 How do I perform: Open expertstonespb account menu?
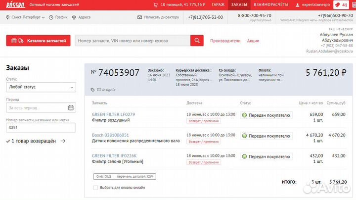[316, 5]
